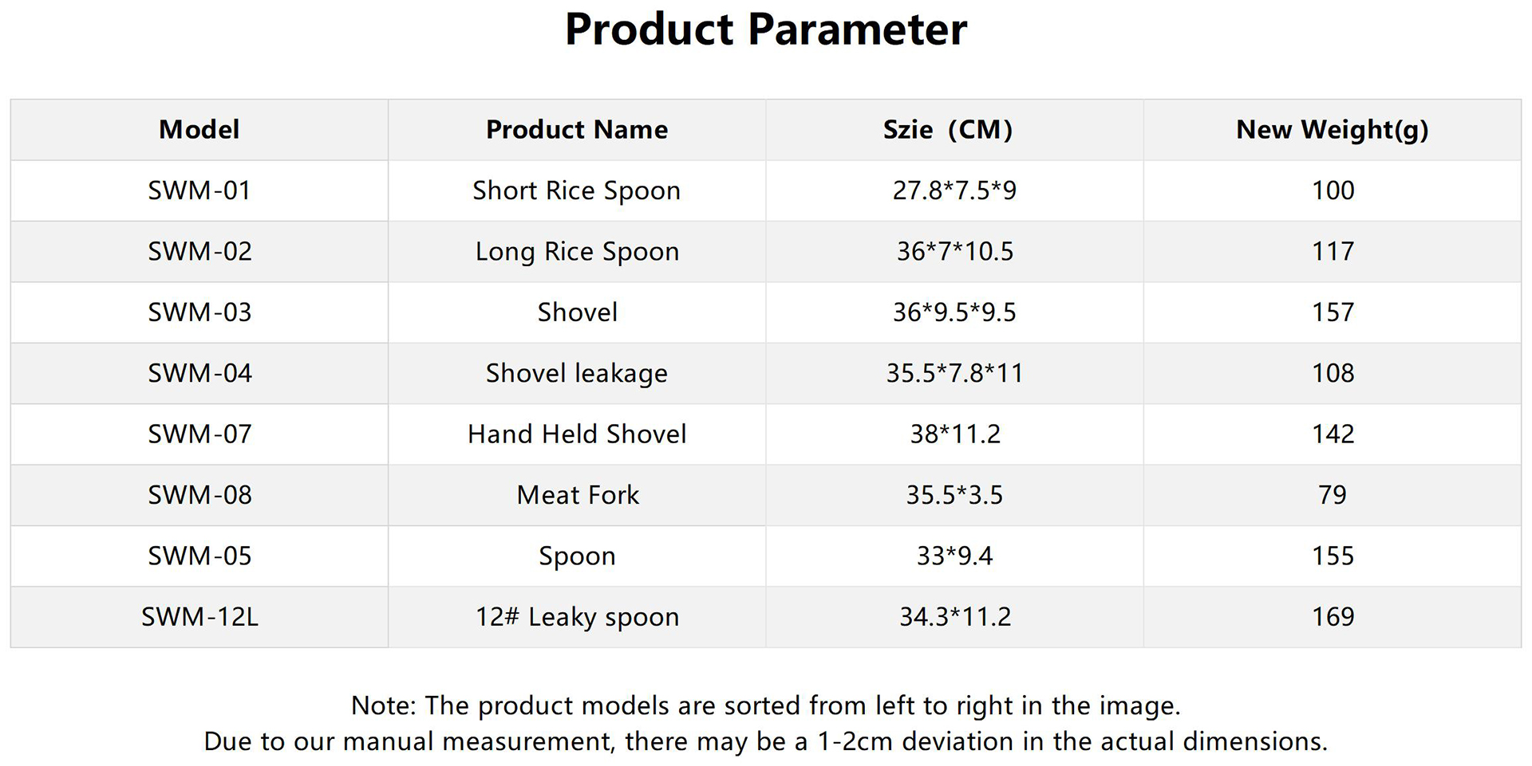
Task: Click the note about sorting product models
Action: tap(766, 705)
